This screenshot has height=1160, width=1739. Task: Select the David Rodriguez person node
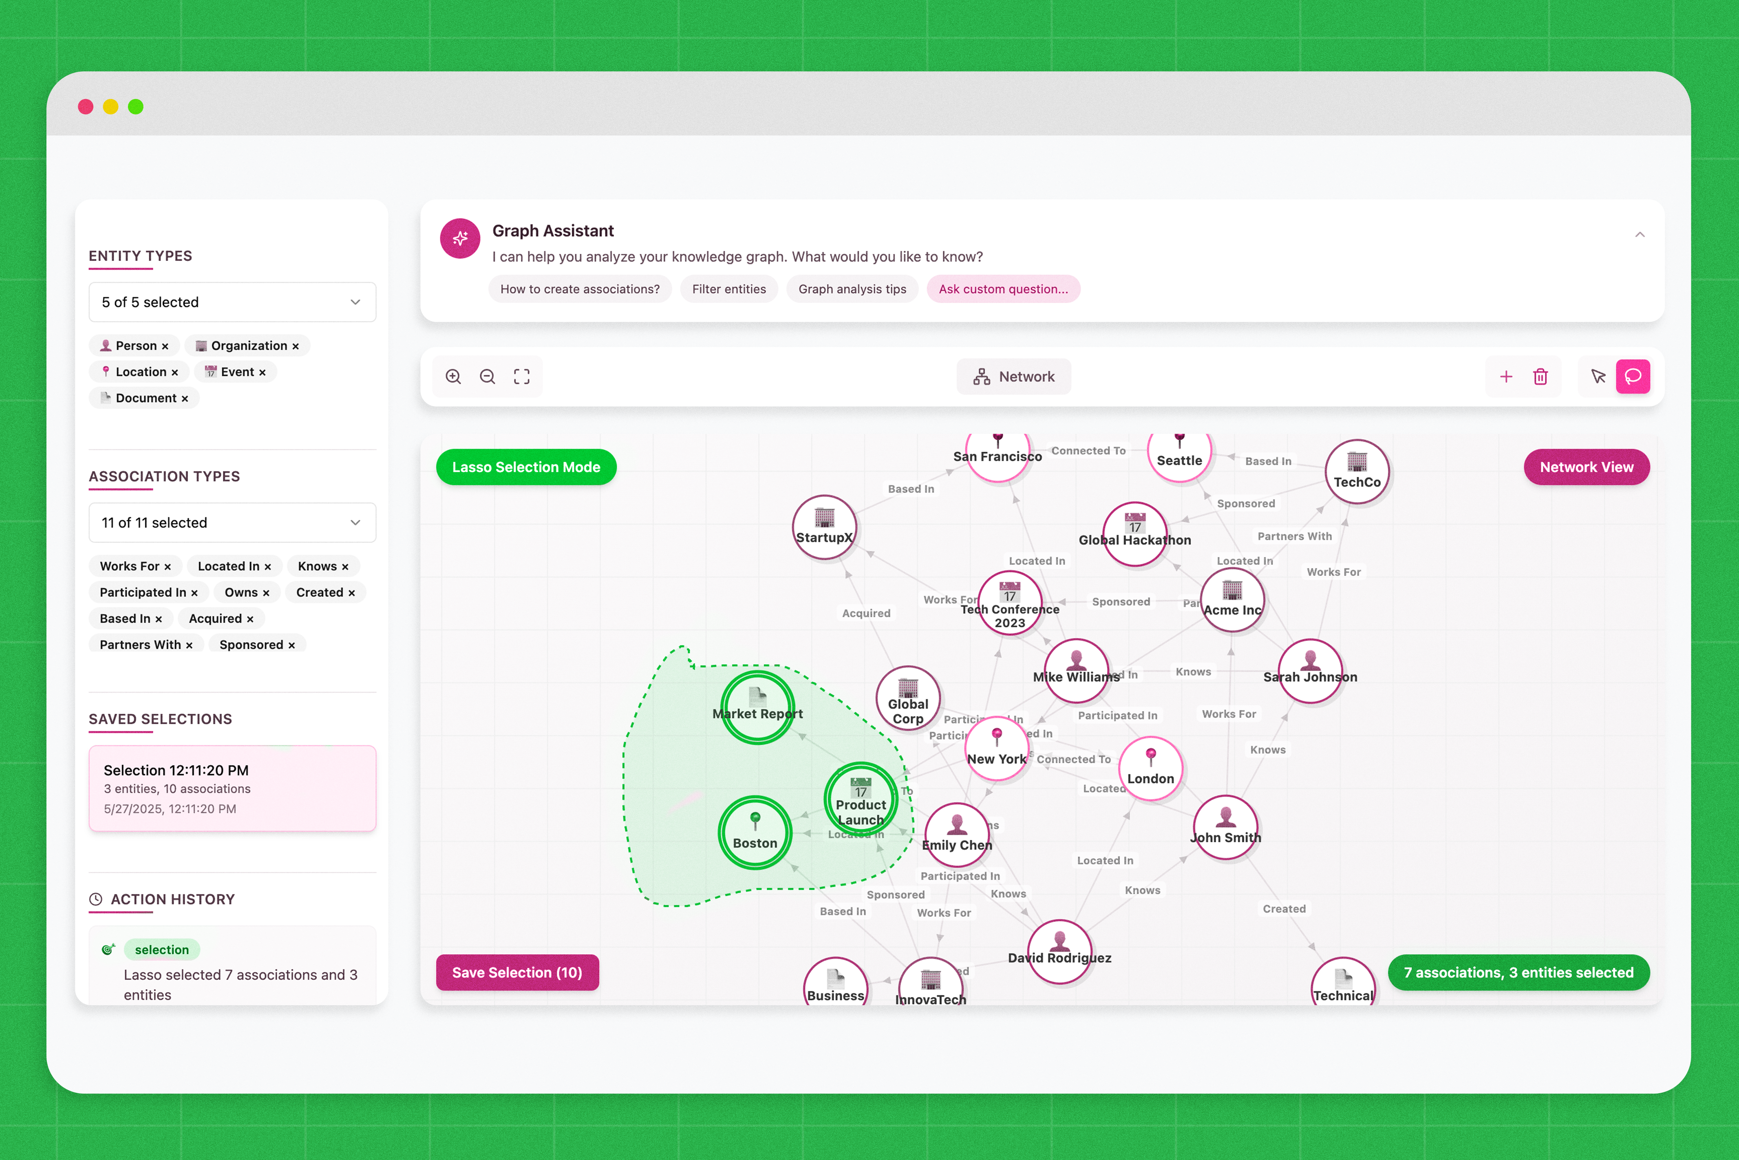1060,951
